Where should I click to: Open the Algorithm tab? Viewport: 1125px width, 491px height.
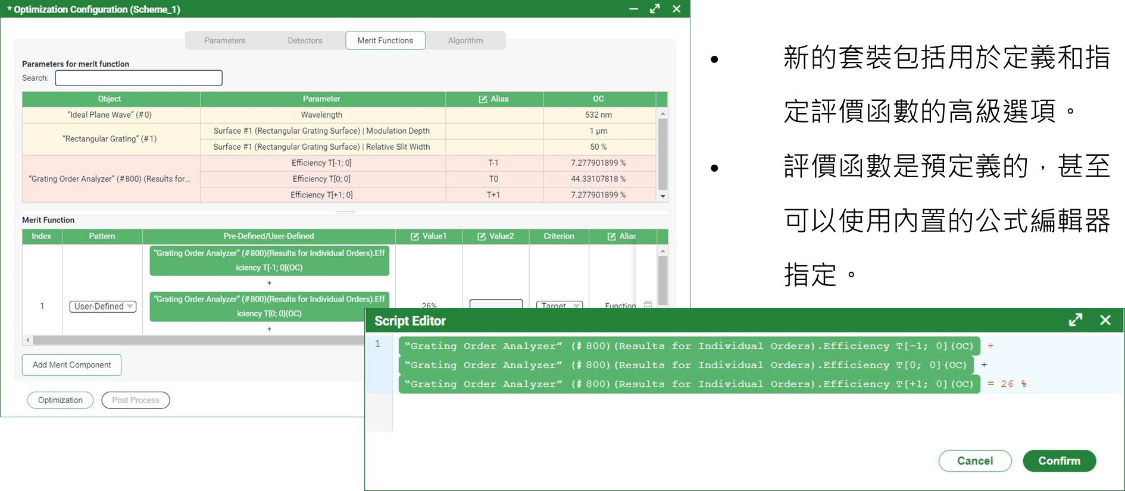tap(465, 40)
